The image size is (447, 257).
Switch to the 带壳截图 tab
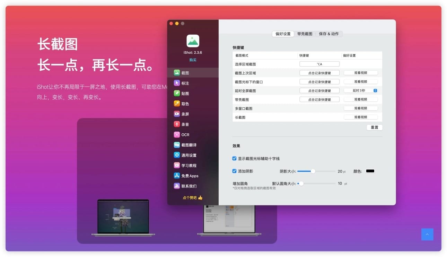[305, 34]
